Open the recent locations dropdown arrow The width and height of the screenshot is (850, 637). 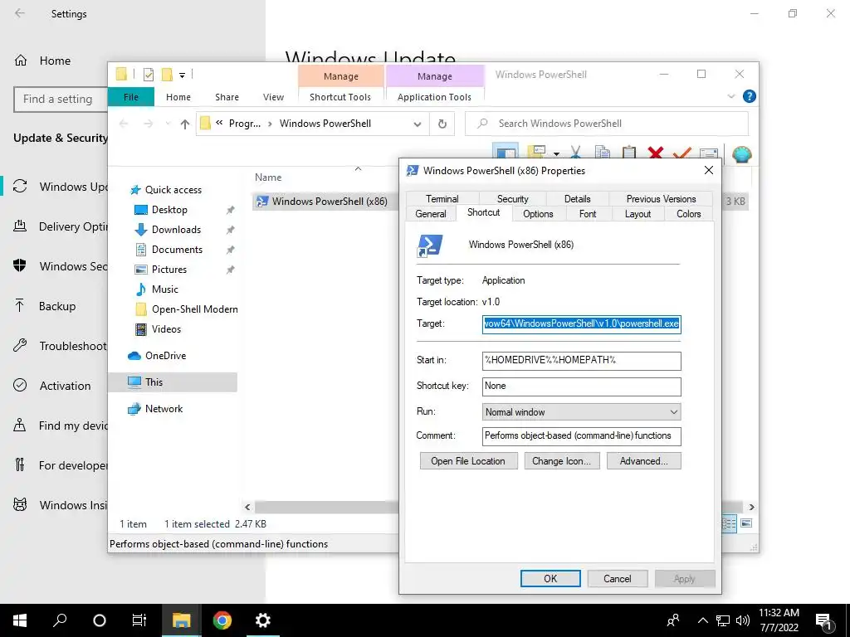coord(168,124)
